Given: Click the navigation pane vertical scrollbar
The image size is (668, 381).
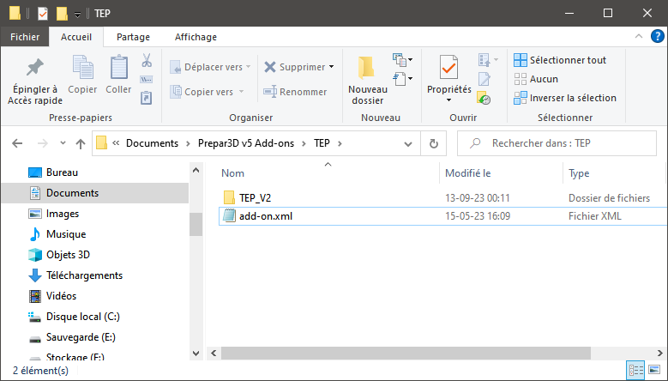Looking at the screenshot, I should [x=196, y=224].
